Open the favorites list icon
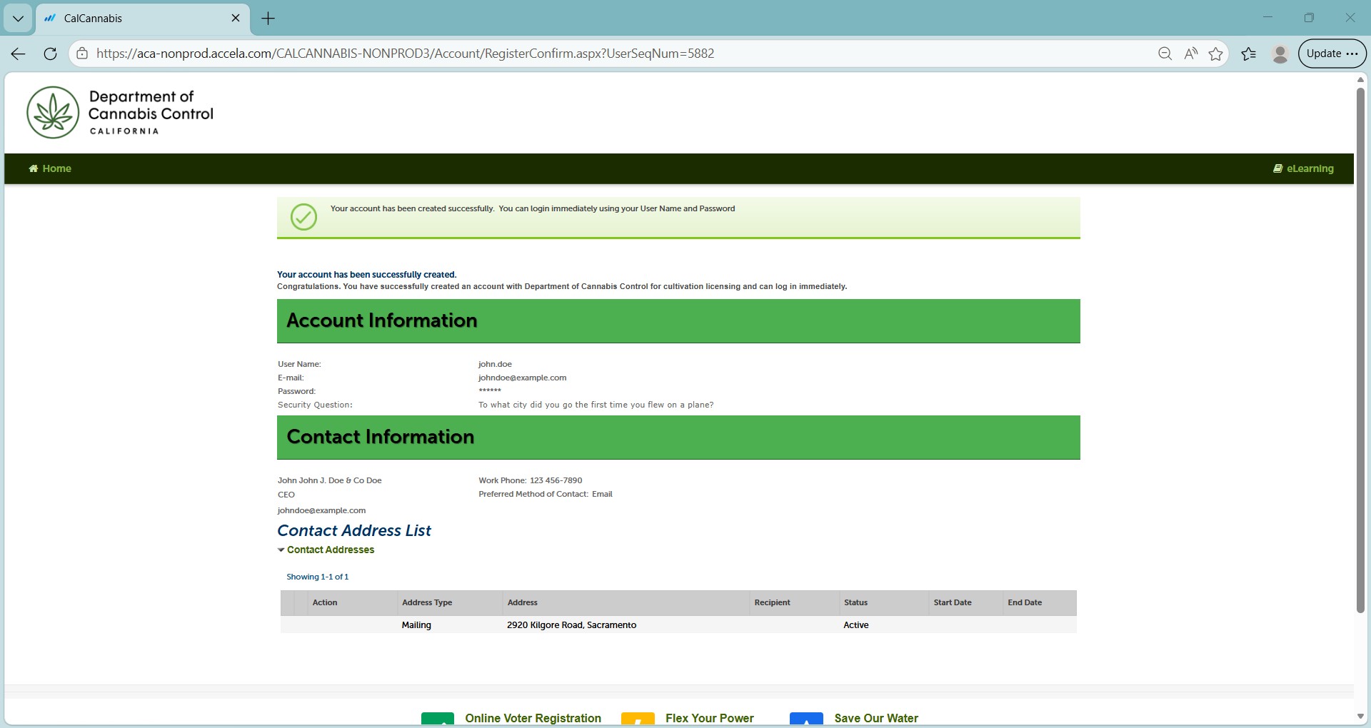The height and width of the screenshot is (728, 1371). pos(1249,54)
